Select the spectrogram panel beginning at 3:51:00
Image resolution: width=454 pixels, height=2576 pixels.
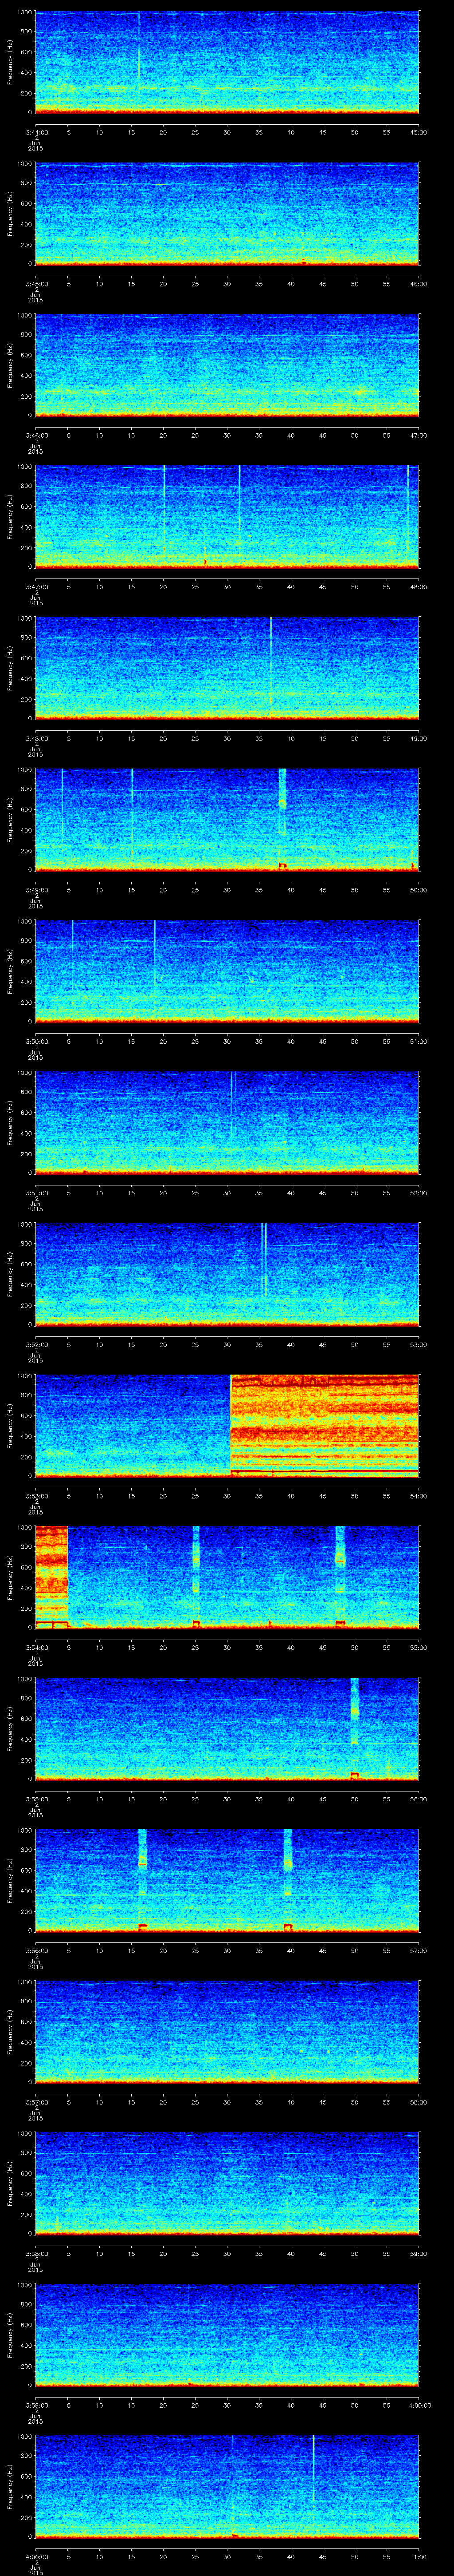[227, 1122]
